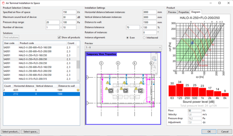Click warning triangle beside middle air terminal

coord(122,89)
